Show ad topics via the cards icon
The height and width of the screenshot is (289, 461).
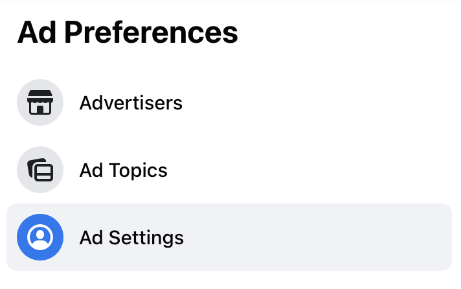[x=40, y=170]
